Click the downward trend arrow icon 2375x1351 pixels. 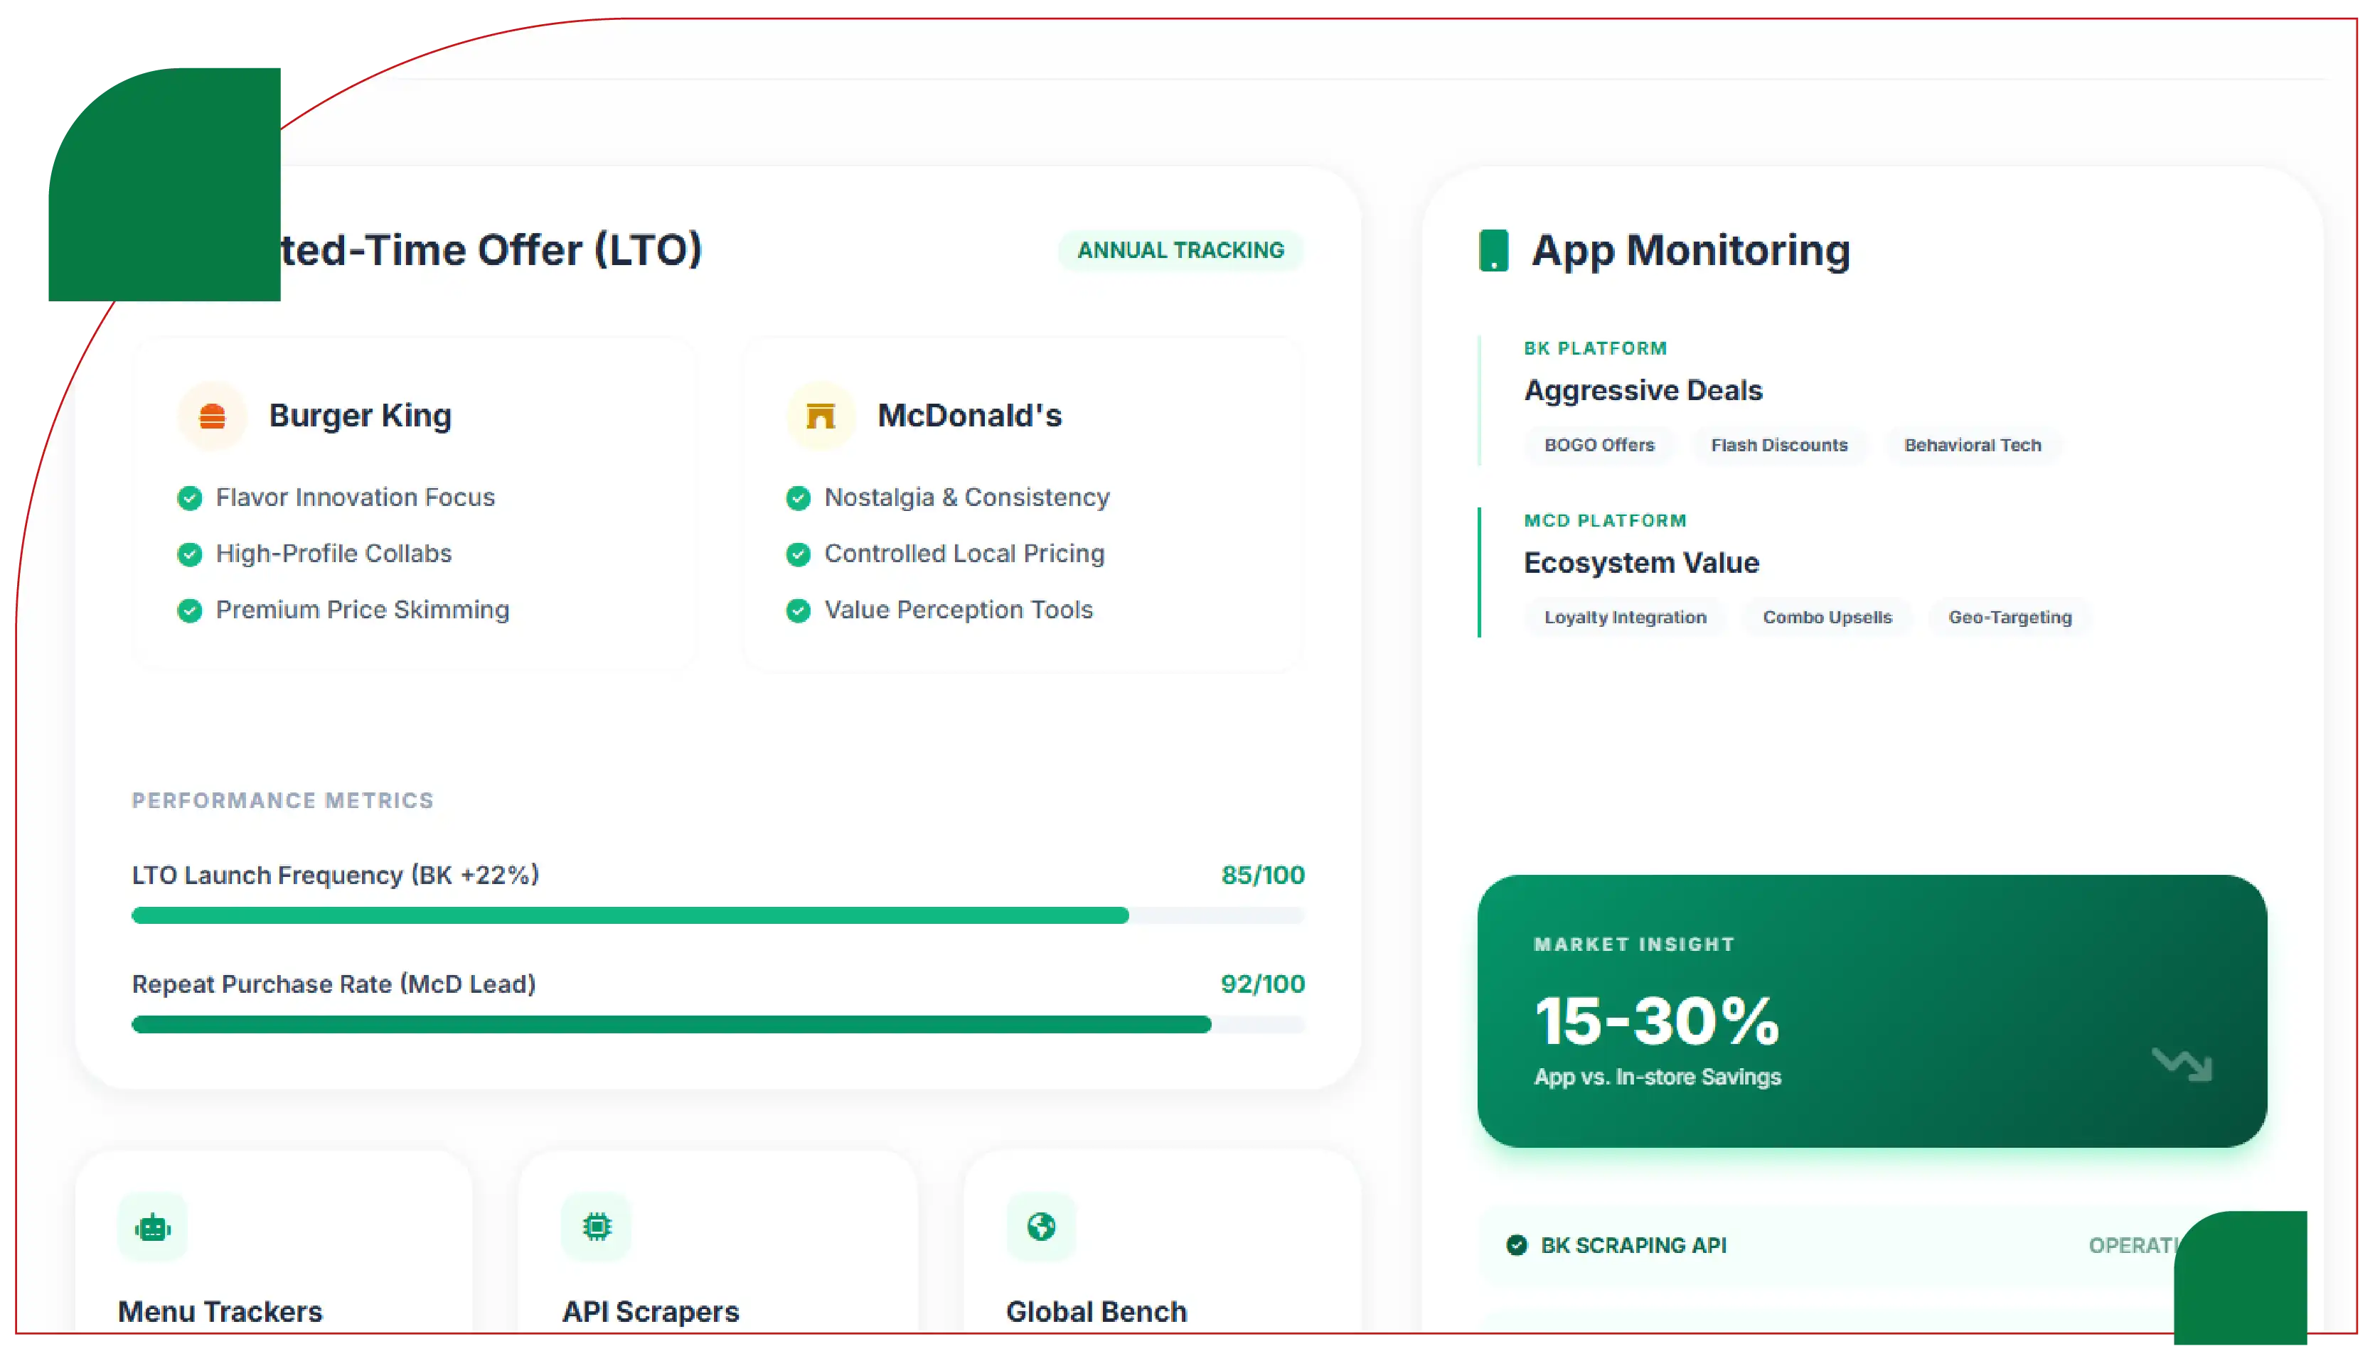coord(2182,1063)
